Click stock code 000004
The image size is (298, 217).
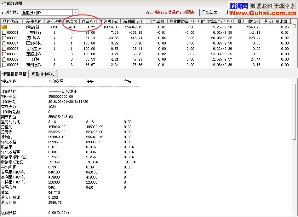pyautogui.click(x=13, y=43)
